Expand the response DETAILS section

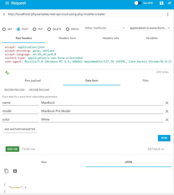tap(156, 149)
